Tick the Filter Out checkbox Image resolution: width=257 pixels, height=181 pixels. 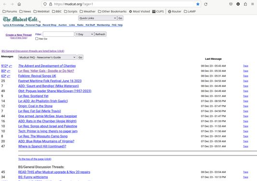pyautogui.click(x=37, y=39)
